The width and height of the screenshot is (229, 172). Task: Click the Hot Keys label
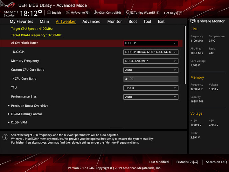click(170, 13)
